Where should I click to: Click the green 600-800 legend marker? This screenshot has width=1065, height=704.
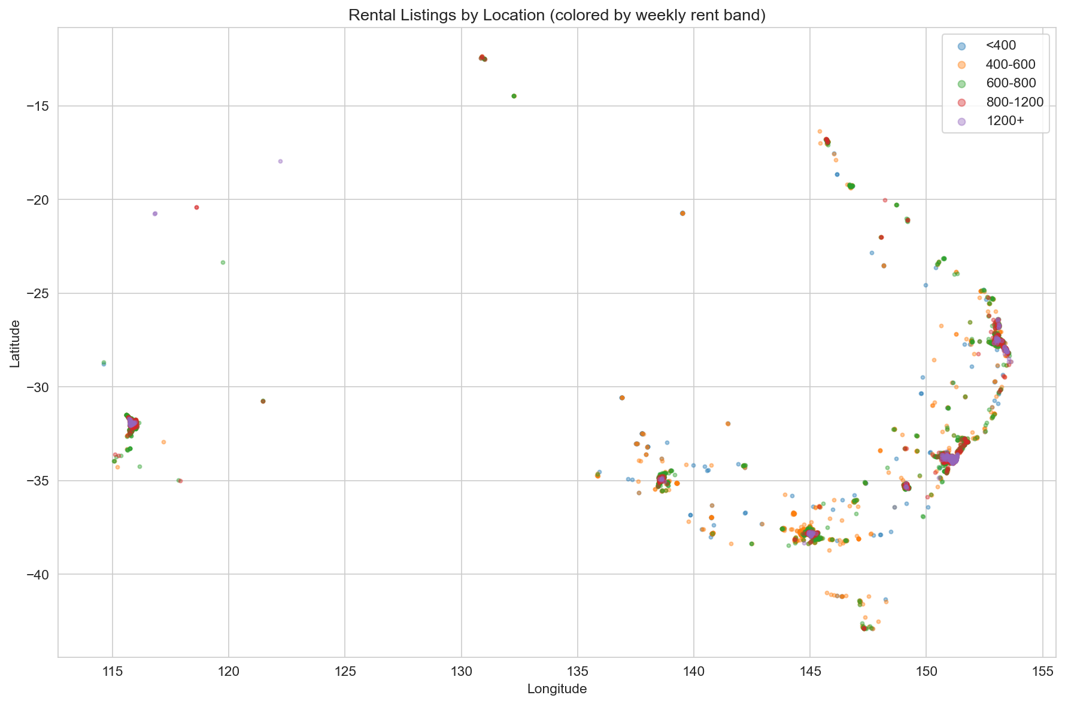pos(956,83)
